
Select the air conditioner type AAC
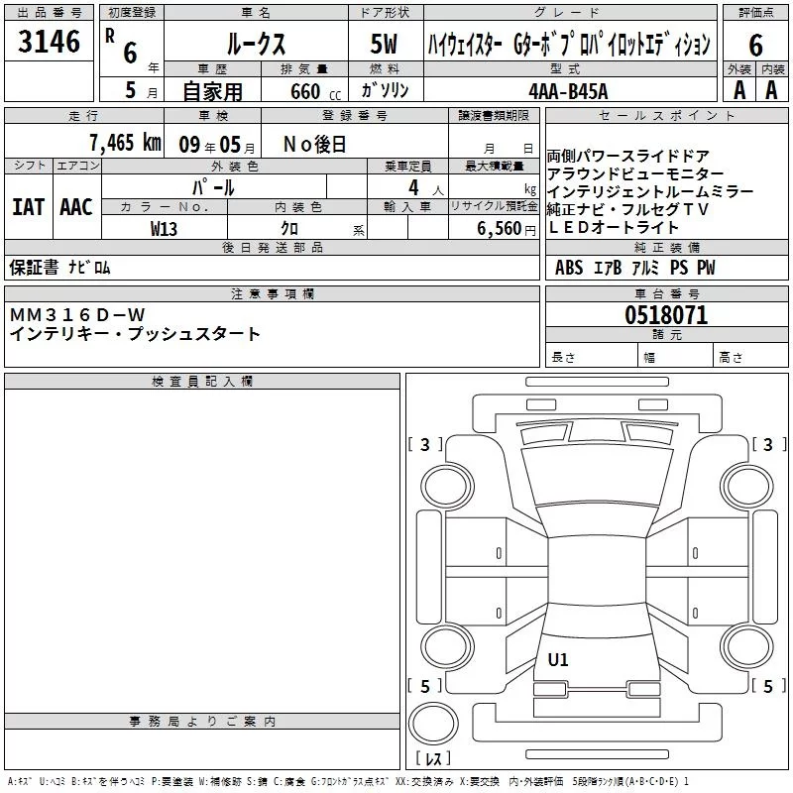(x=76, y=207)
